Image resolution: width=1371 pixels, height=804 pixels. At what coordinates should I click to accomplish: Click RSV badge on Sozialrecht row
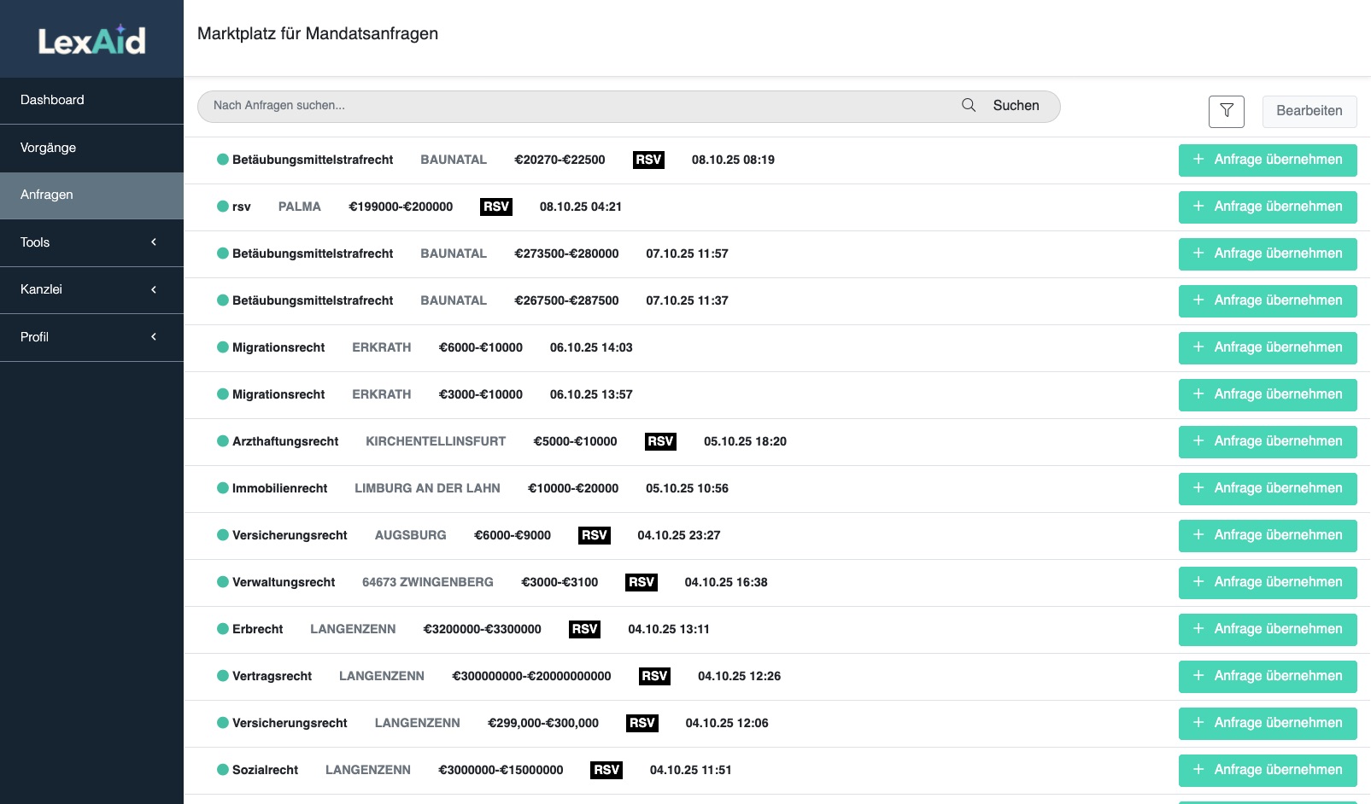pyautogui.click(x=606, y=770)
